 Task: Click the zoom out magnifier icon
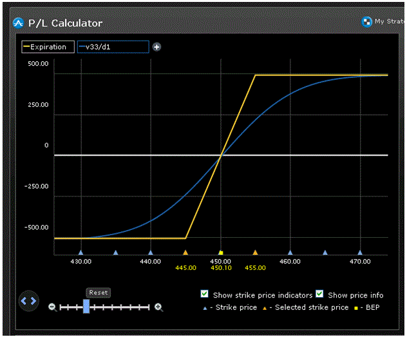pyautogui.click(x=53, y=307)
